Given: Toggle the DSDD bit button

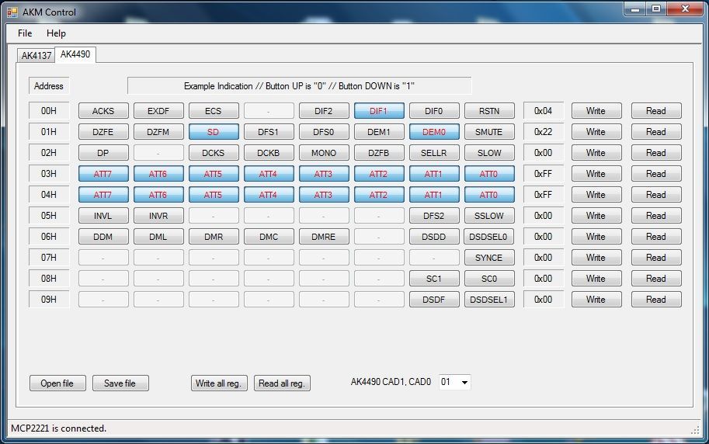Looking at the screenshot, I should [x=434, y=237].
